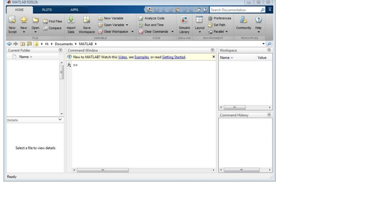Switch to the APPS tab
Viewport: 378px width, 198px height.
(x=74, y=10)
